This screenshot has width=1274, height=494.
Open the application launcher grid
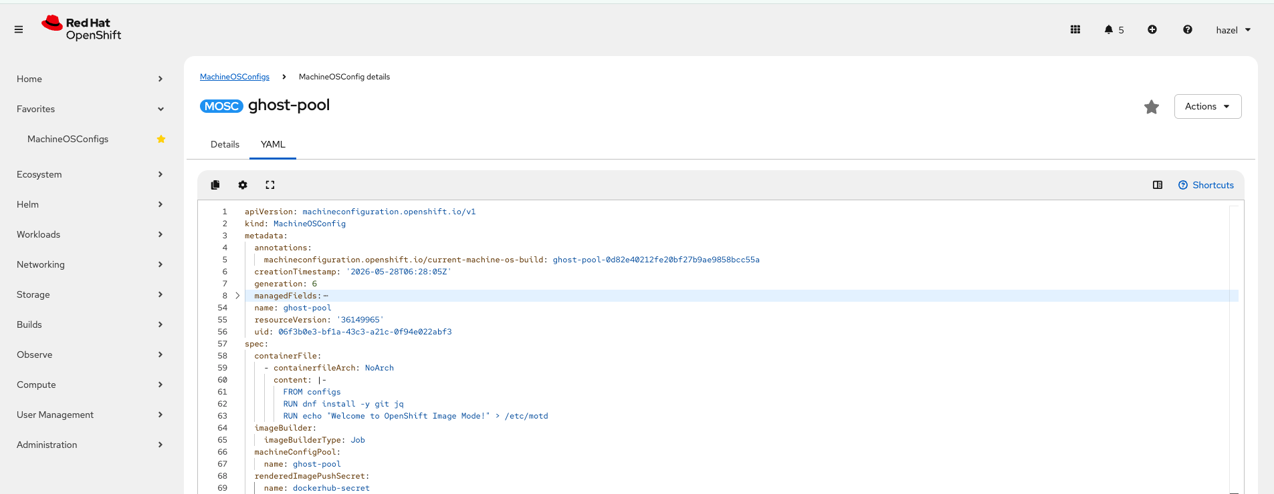(x=1075, y=29)
